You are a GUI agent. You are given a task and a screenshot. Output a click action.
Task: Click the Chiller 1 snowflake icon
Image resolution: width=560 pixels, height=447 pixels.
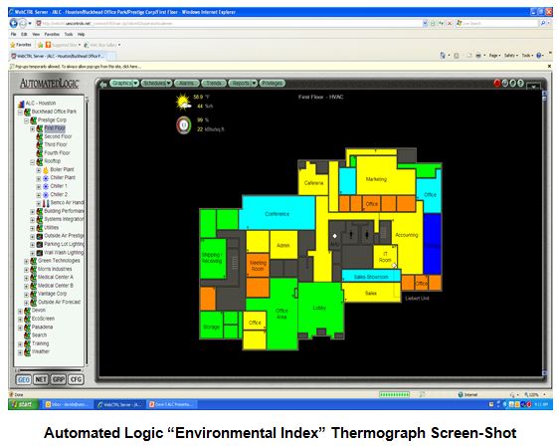coord(46,186)
